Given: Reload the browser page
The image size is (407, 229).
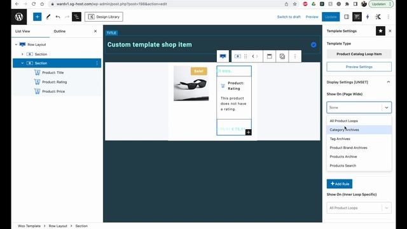Looking at the screenshot, I should click(x=34, y=4).
